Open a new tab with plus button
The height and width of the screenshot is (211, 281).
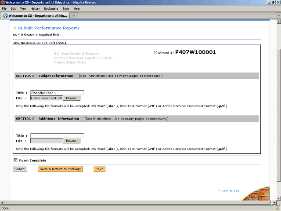pyautogui.click(x=74, y=16)
